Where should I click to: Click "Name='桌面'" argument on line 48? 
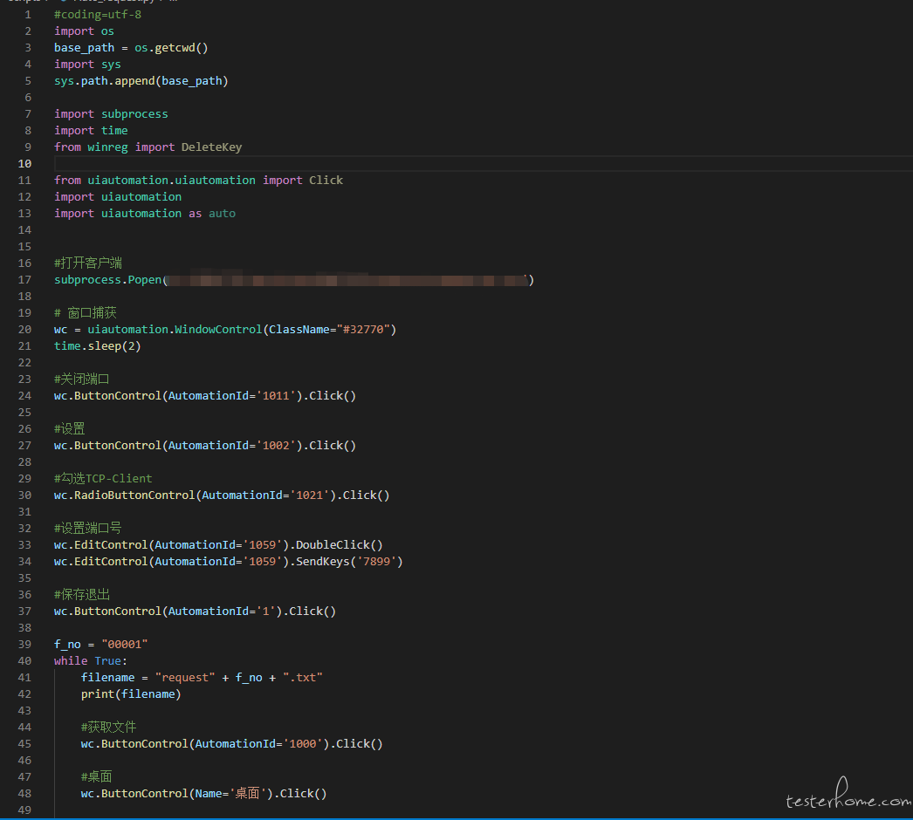tap(230, 794)
